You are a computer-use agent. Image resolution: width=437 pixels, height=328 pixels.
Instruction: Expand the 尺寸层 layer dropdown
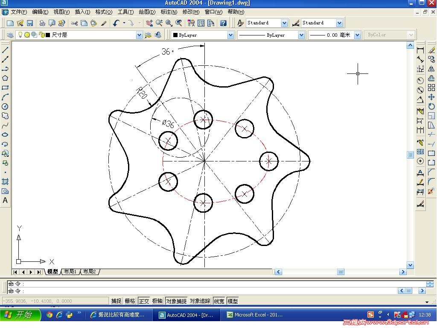point(140,35)
